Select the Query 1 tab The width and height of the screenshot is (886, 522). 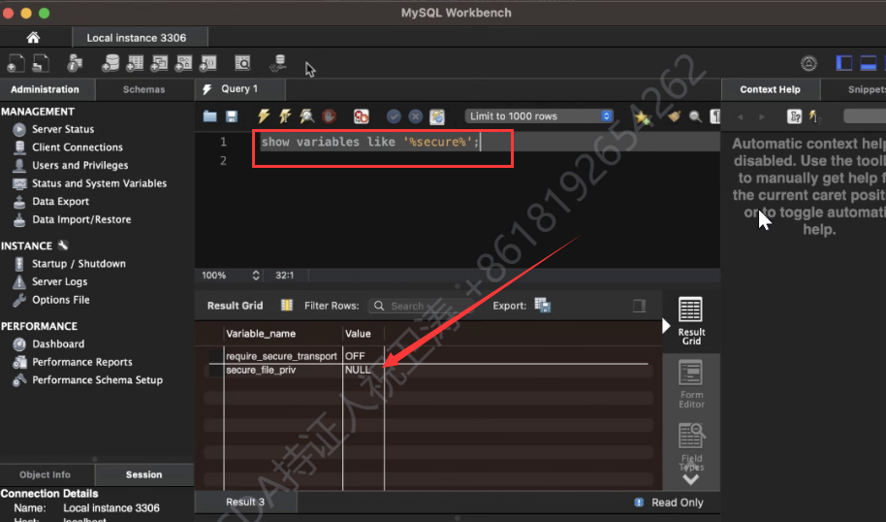coord(239,89)
